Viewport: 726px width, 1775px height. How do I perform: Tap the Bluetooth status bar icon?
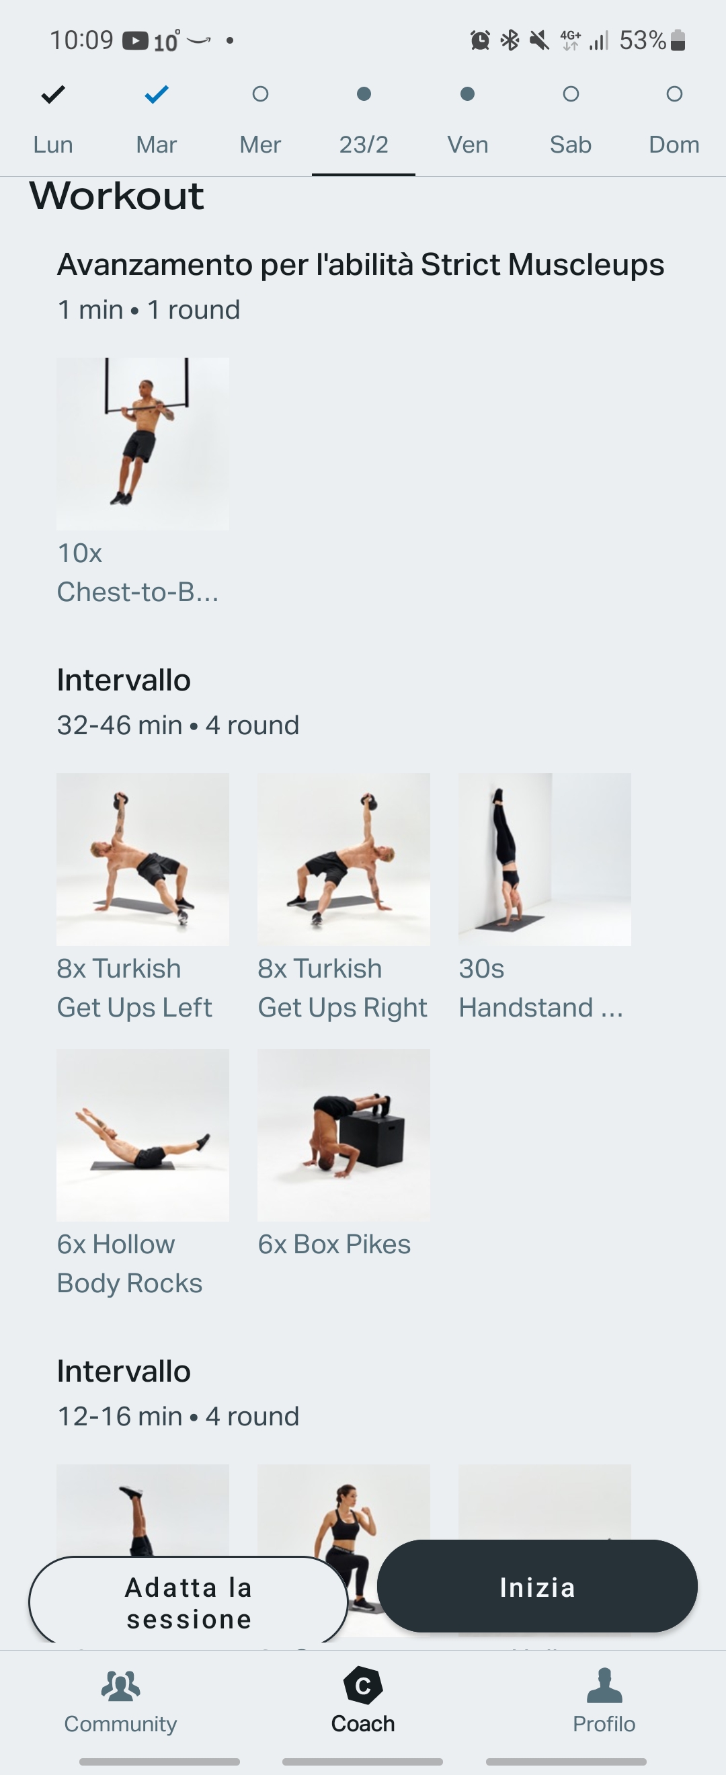[510, 40]
